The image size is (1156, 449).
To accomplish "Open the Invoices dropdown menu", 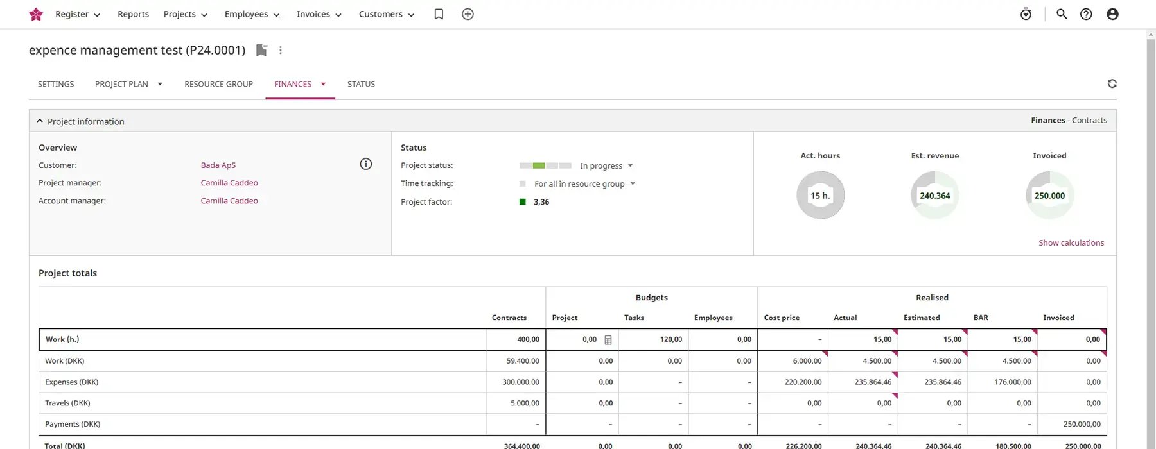I will point(319,14).
